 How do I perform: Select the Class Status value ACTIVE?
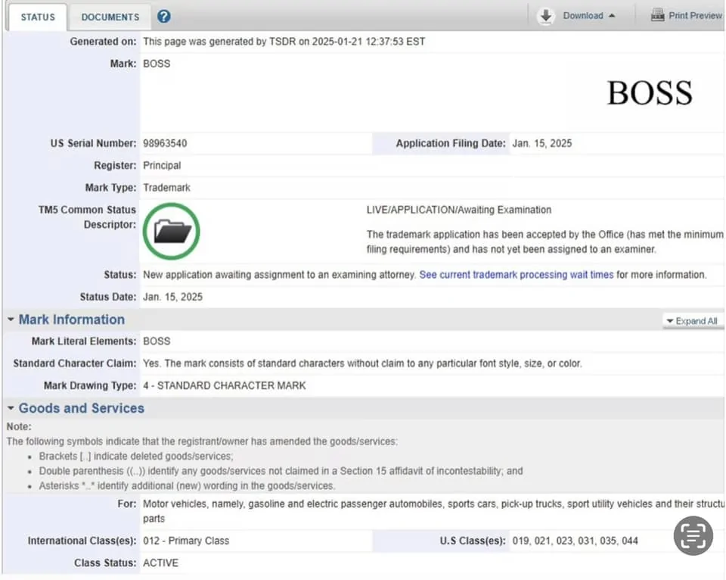[x=160, y=563]
